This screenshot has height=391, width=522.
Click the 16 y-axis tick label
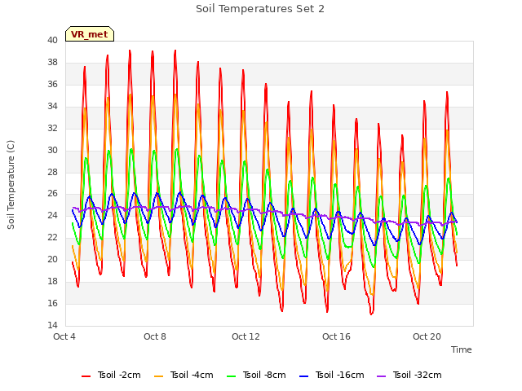pos(52,303)
